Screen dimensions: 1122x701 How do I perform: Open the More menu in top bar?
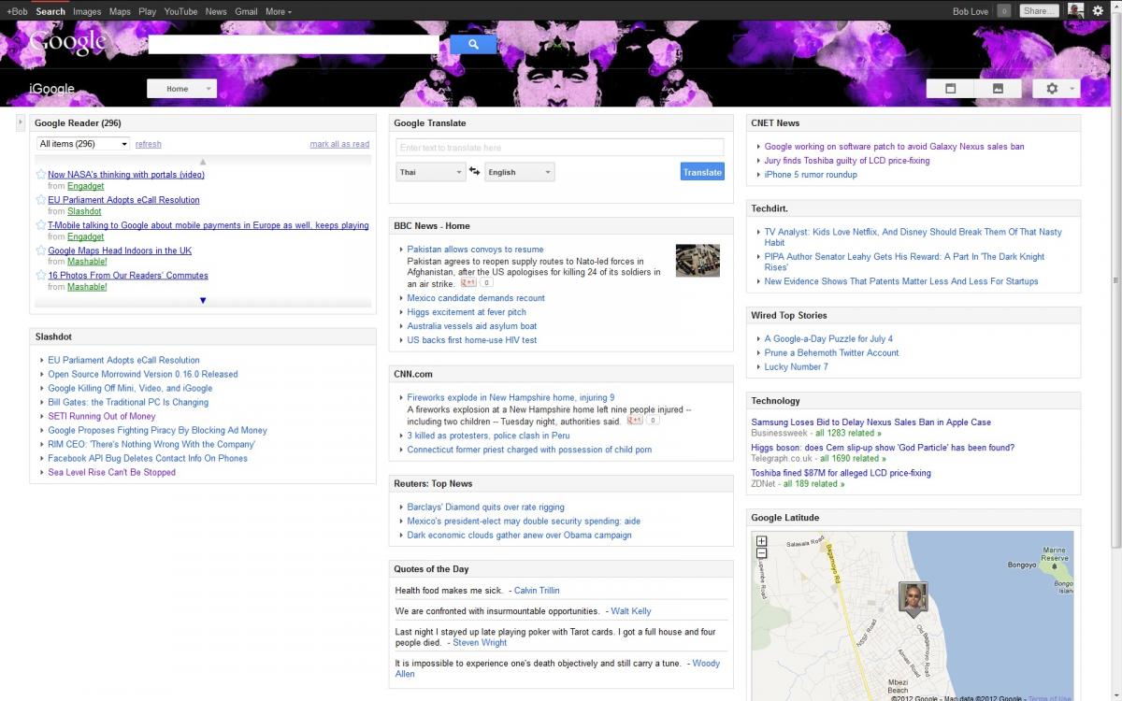coord(278,11)
